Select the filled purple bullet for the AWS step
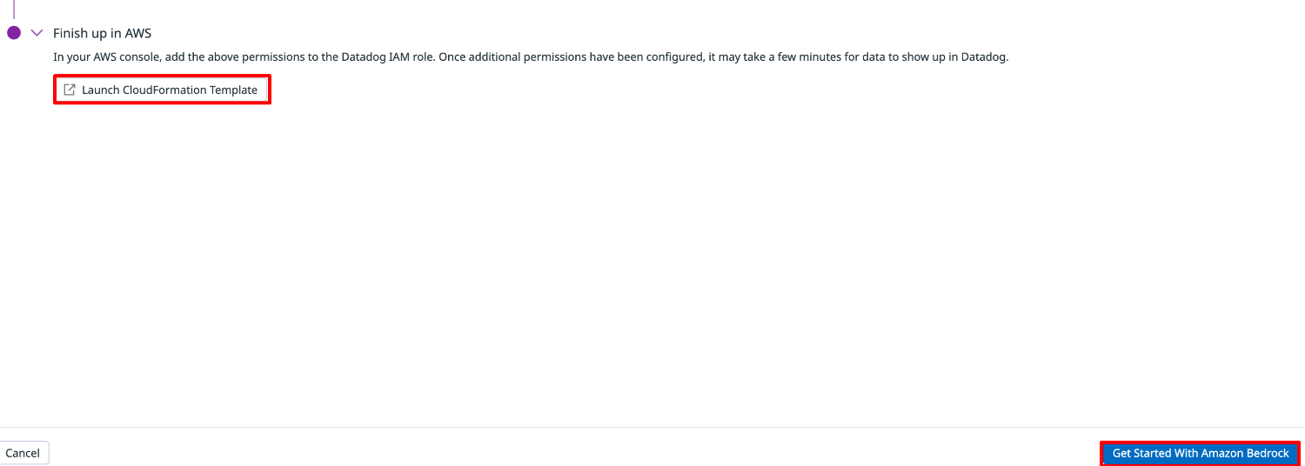 [14, 33]
